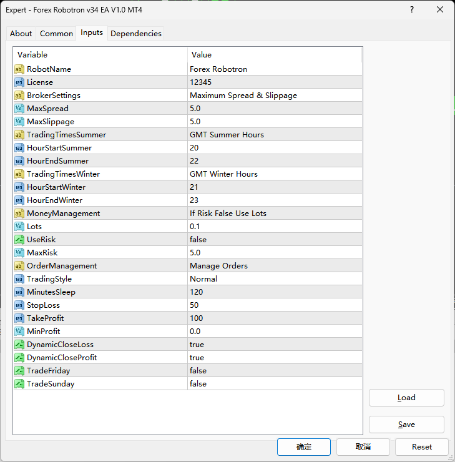Image resolution: width=455 pixels, height=462 pixels.
Task: Select the TradeSunday false value
Action: (275, 384)
